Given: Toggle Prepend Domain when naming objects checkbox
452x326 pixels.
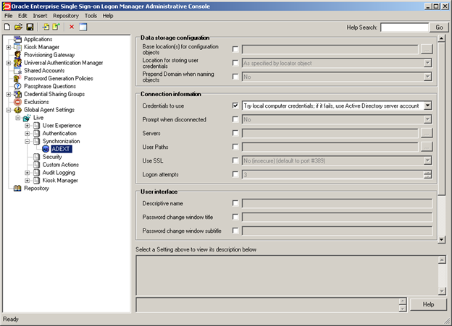Looking at the screenshot, I should 235,77.
